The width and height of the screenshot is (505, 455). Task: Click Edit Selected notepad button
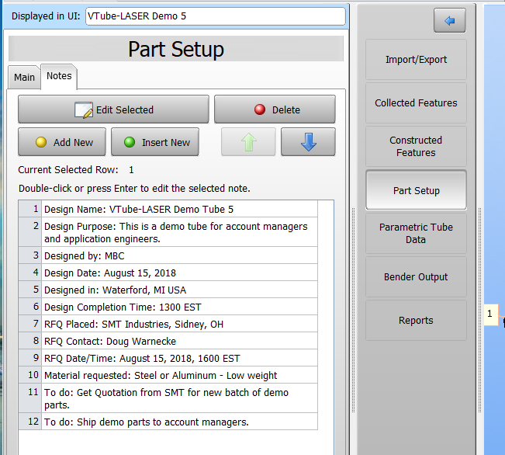(x=113, y=109)
